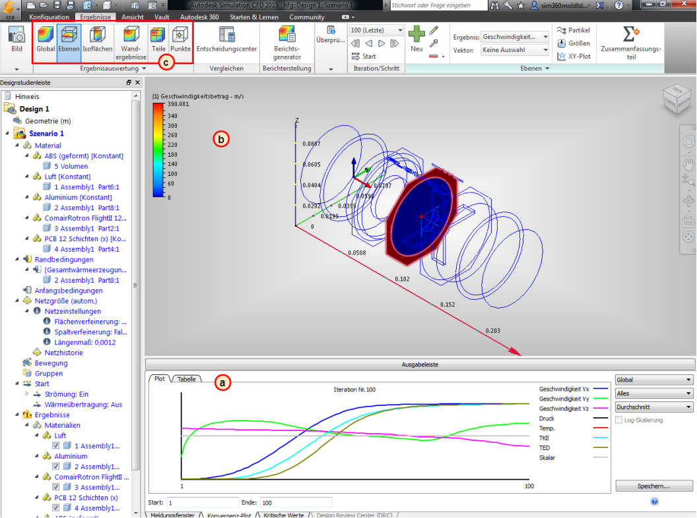The image size is (697, 518).
Task: Click the Ausgabeleiste header bar
Action: (420, 364)
